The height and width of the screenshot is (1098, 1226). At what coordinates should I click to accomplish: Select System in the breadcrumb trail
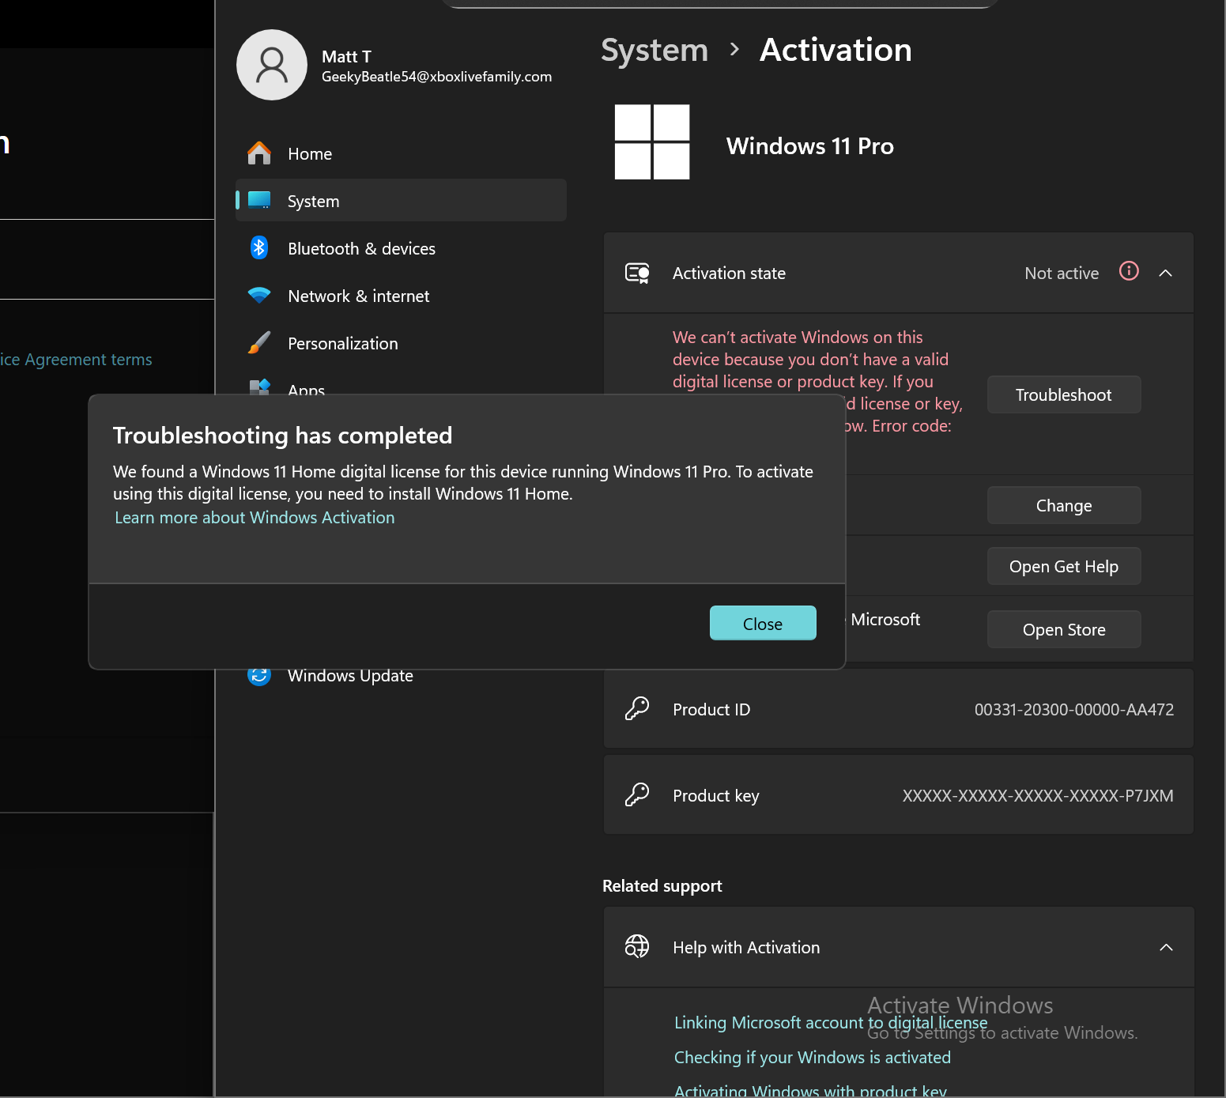click(x=654, y=50)
